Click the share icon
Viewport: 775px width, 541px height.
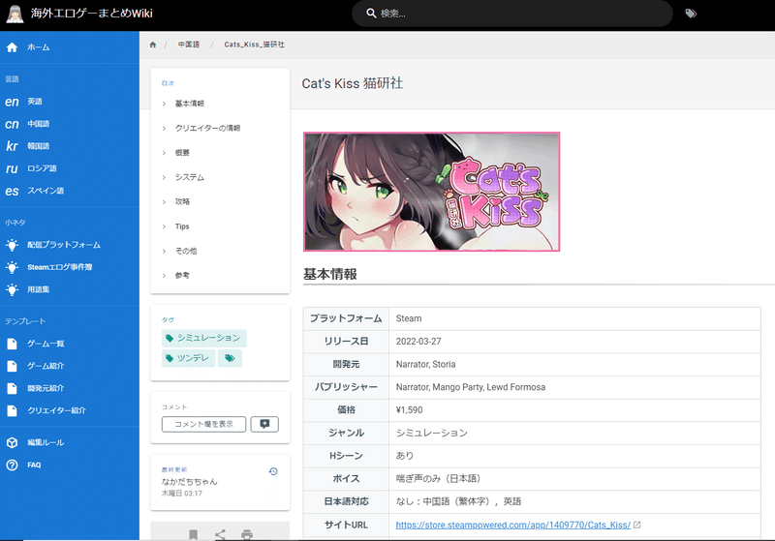click(x=220, y=534)
